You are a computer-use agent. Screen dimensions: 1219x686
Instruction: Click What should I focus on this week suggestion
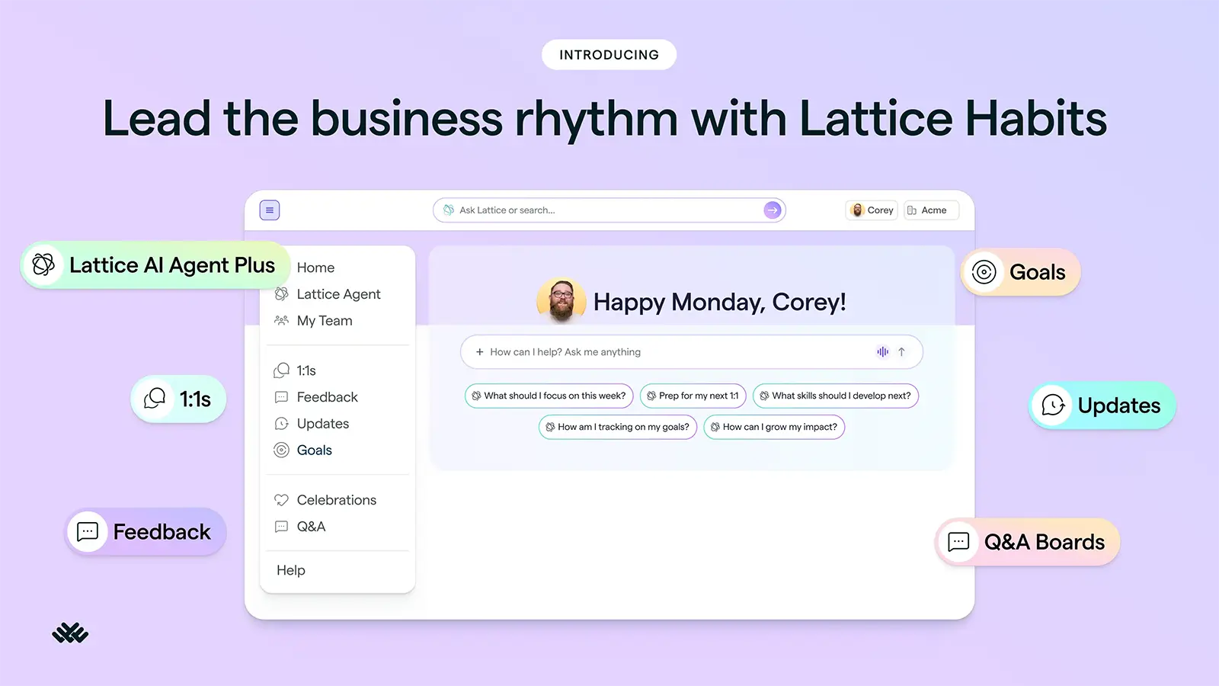[549, 396]
